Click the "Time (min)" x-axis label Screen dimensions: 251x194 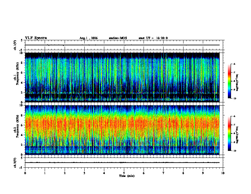[x=127, y=176]
